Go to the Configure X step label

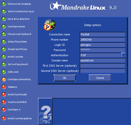click(14, 110)
